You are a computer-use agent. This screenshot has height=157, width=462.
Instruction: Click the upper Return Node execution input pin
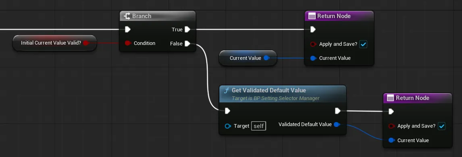tap(313, 29)
